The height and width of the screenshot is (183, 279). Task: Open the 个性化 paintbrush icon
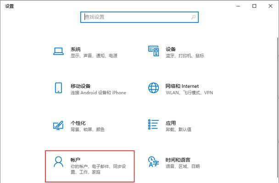[x=58, y=125]
